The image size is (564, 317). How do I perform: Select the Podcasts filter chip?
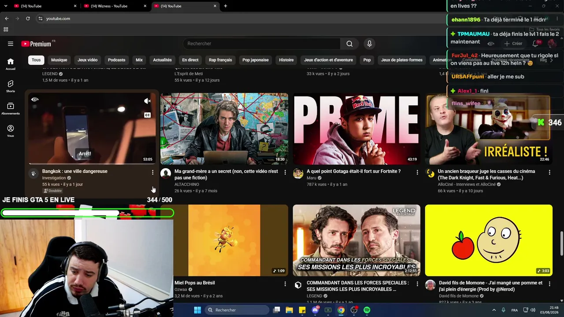(117, 60)
